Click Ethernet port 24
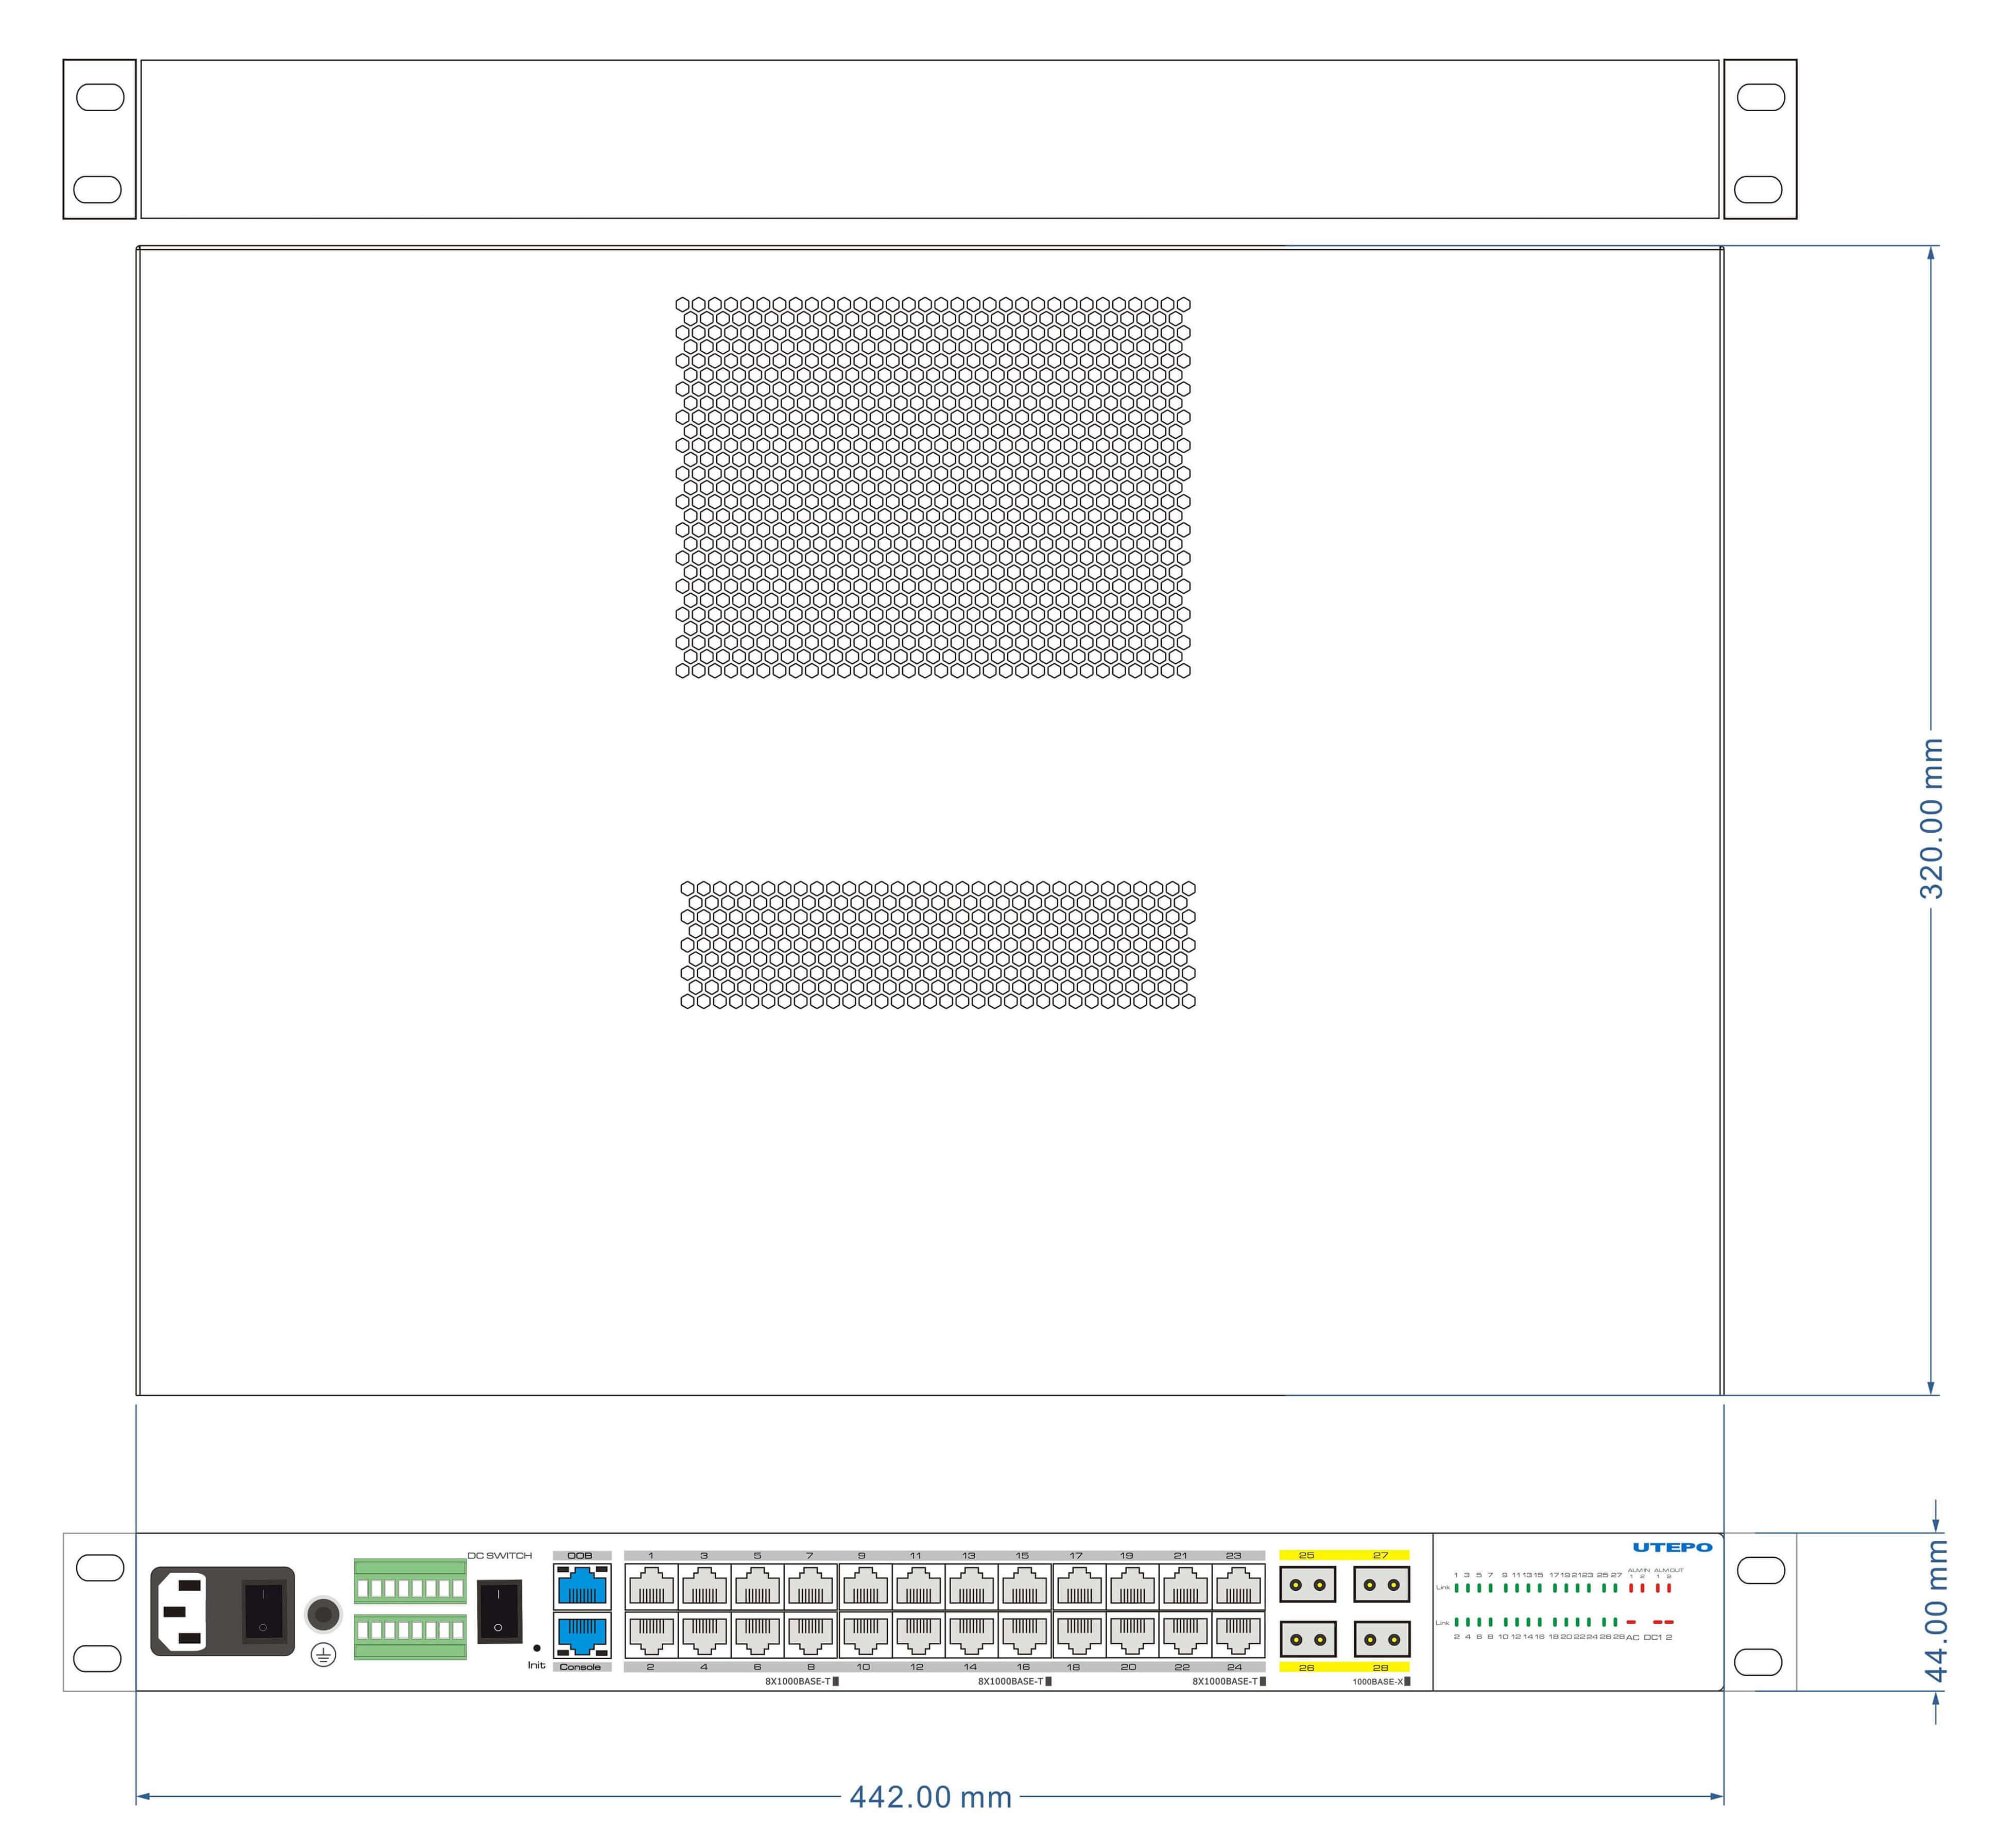The width and height of the screenshot is (2016, 1840). click(1238, 1635)
